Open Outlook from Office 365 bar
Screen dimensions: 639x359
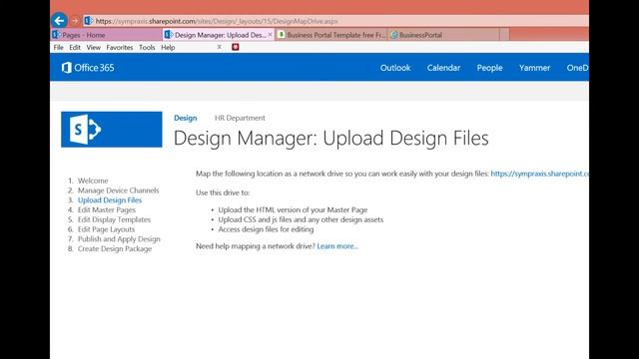click(395, 68)
